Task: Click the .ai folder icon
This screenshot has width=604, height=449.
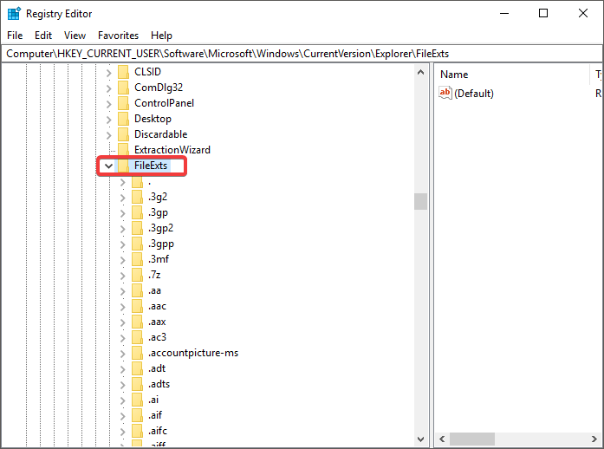Action: tap(137, 400)
